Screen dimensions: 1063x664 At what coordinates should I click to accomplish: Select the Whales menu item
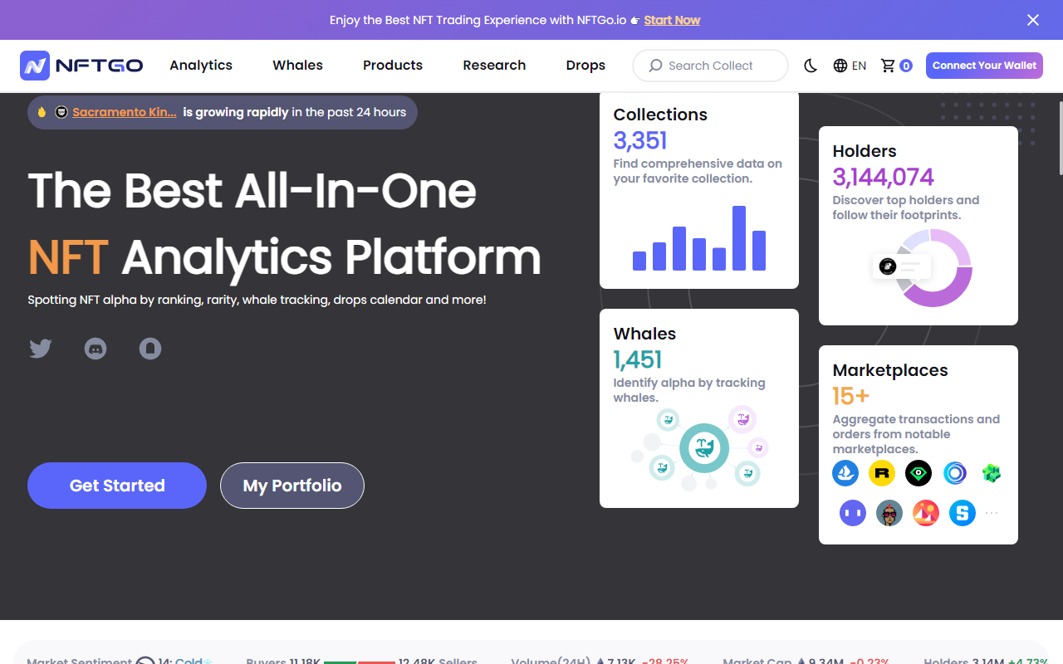tap(297, 65)
